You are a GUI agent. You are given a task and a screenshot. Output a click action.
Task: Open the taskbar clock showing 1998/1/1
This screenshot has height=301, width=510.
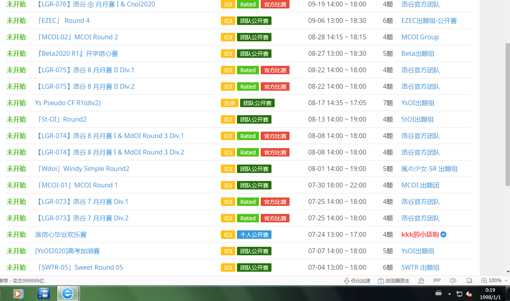(x=490, y=293)
